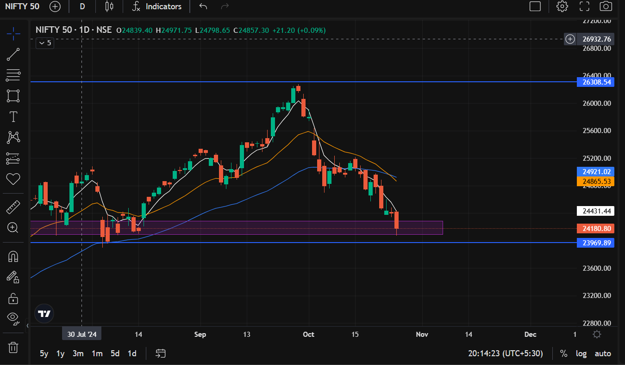Open the candlestick chart type menu
The height and width of the screenshot is (365, 625).
click(109, 6)
